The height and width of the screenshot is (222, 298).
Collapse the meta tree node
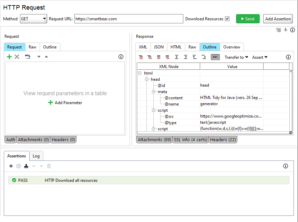(x=153, y=91)
